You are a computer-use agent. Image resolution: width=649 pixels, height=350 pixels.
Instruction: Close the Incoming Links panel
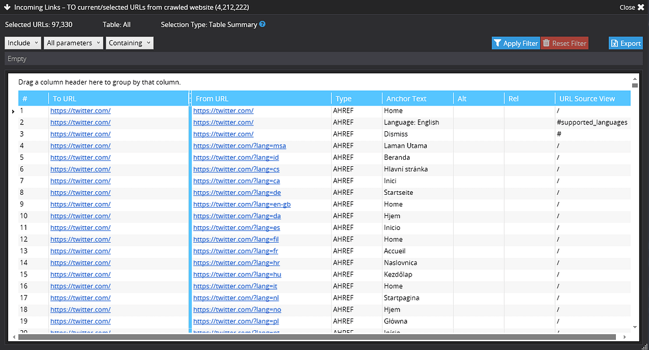(632, 7)
